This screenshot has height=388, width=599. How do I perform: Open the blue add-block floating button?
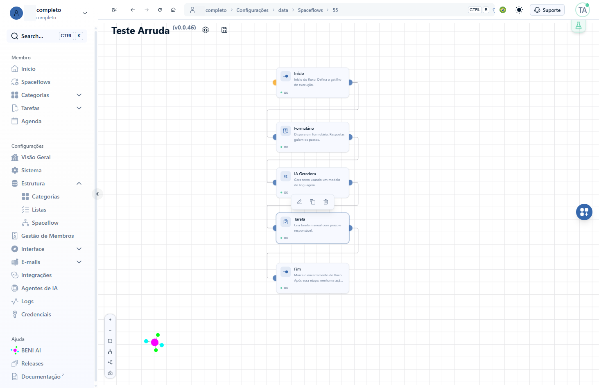tap(584, 212)
